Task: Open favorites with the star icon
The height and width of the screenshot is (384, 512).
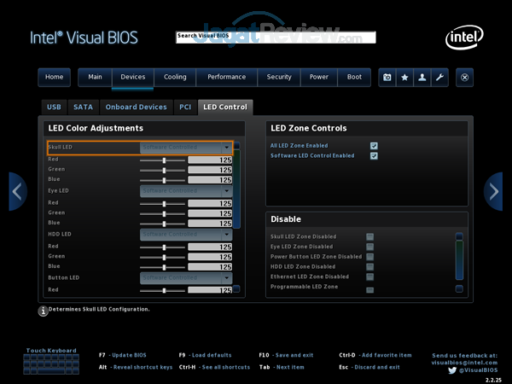Action: point(404,77)
